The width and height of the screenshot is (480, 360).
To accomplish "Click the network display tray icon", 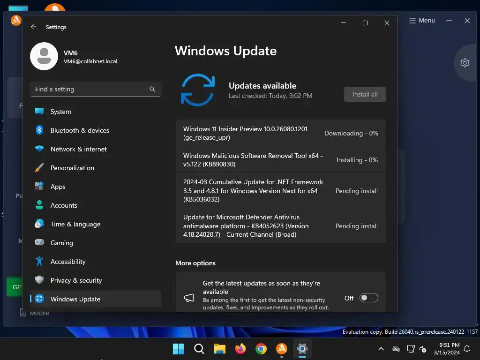I will coord(411,349).
